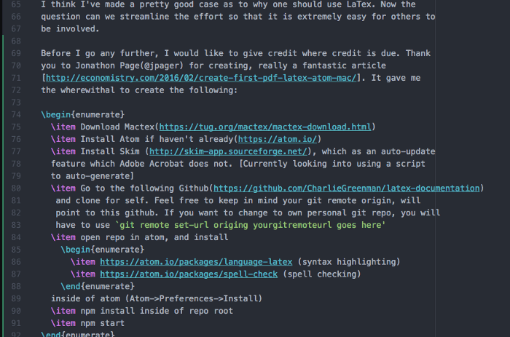This screenshot has height=337, width=510.
Task: Click \item before 'Install Skim'
Action: [x=63, y=152]
